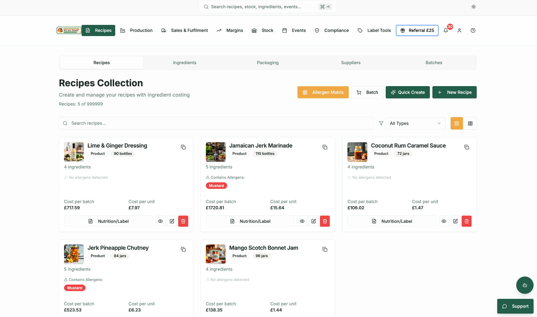Open Label Tools
Image resolution: width=537 pixels, height=317 pixels.
pyautogui.click(x=374, y=30)
